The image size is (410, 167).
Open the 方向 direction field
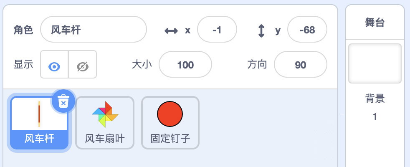[x=300, y=65]
